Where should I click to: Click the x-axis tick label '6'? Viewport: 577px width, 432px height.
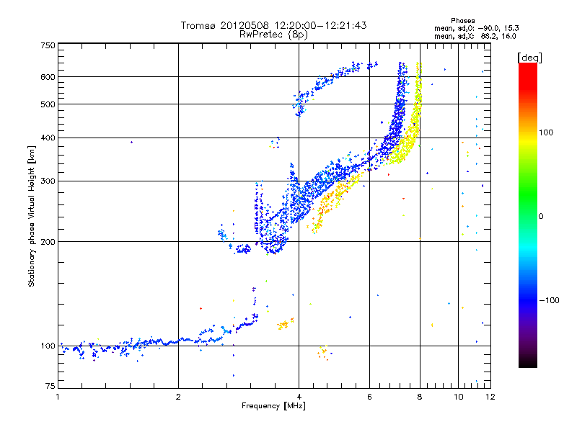point(369,397)
